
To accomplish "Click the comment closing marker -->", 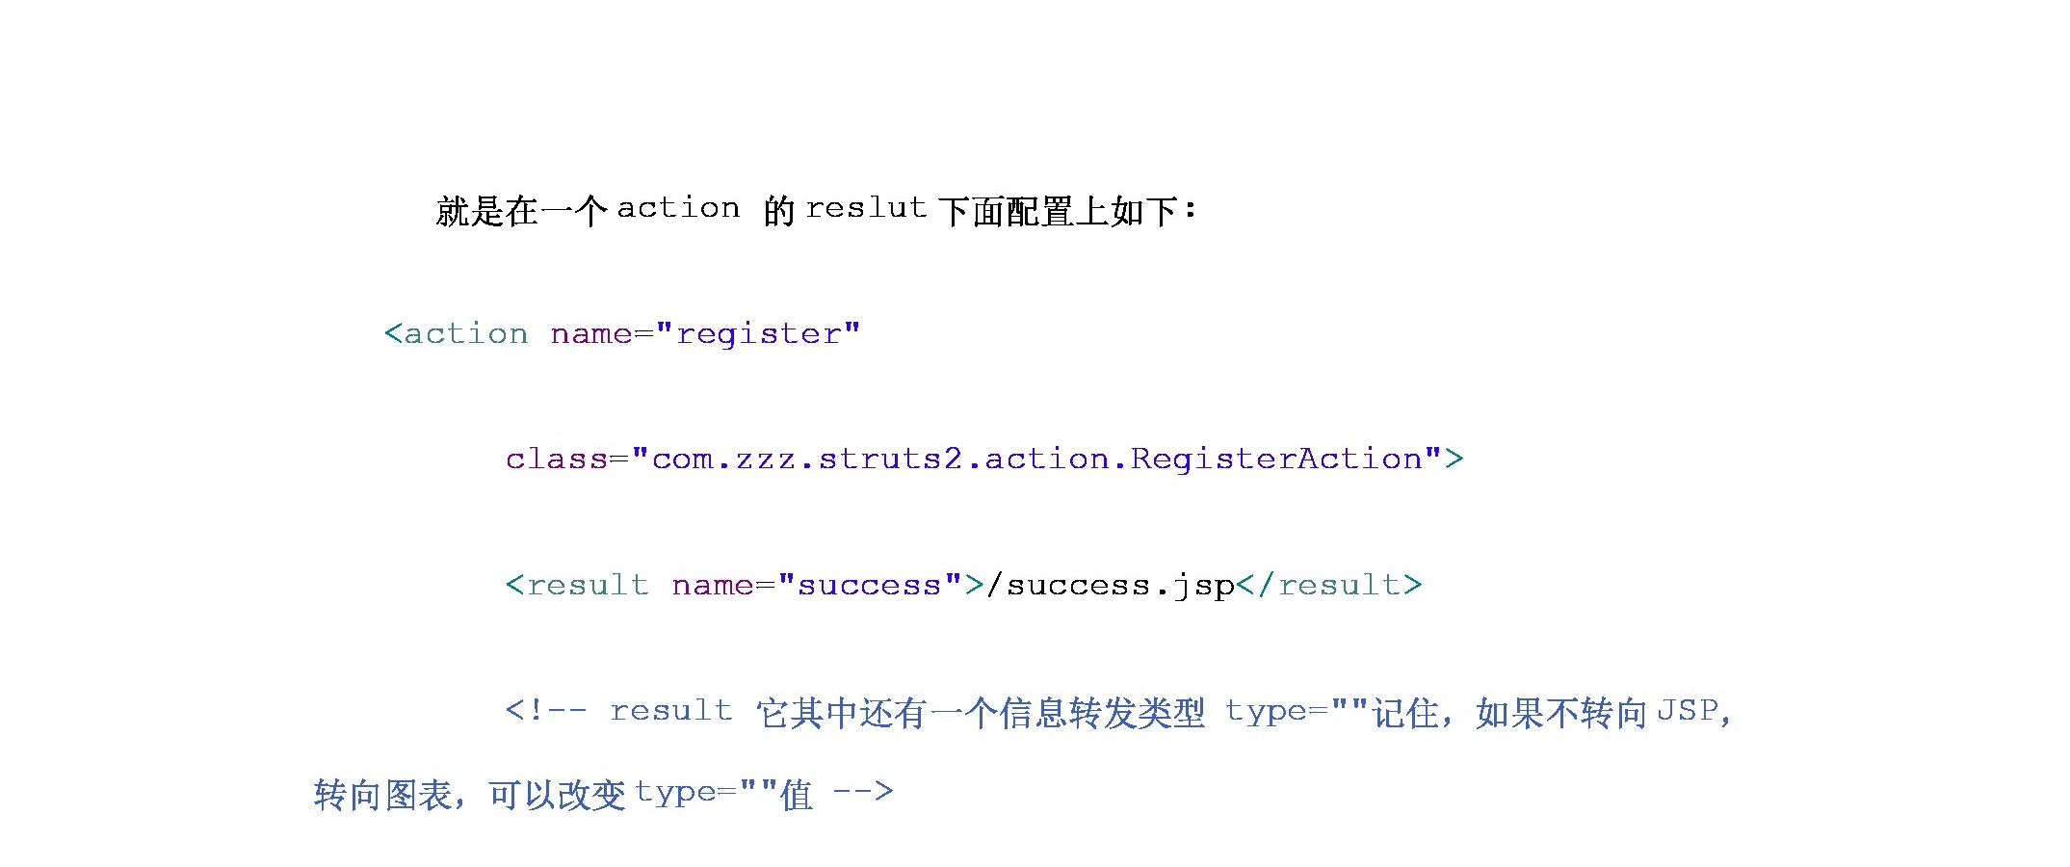I will (863, 792).
